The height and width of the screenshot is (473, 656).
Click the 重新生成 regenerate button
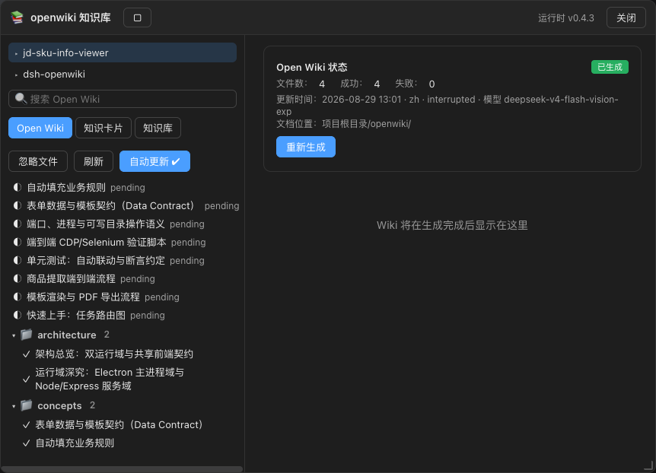point(306,147)
